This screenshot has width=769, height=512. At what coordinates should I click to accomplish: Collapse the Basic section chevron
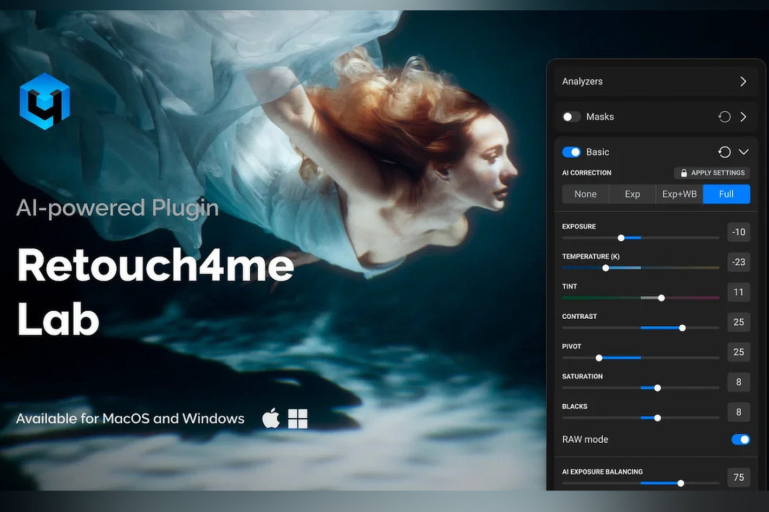[744, 152]
